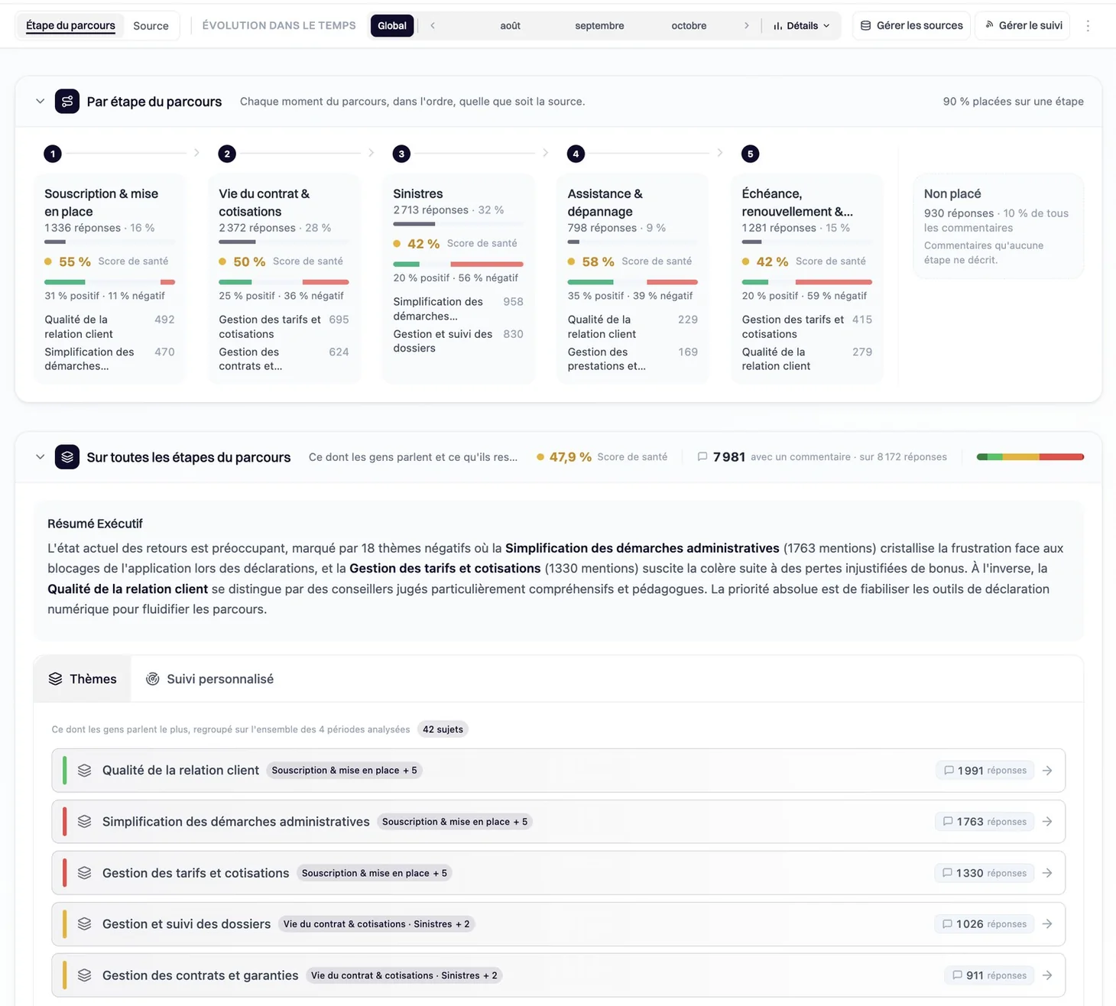
Task: Click the Sinistres positive/negative sentiment bar
Action: tap(458, 264)
